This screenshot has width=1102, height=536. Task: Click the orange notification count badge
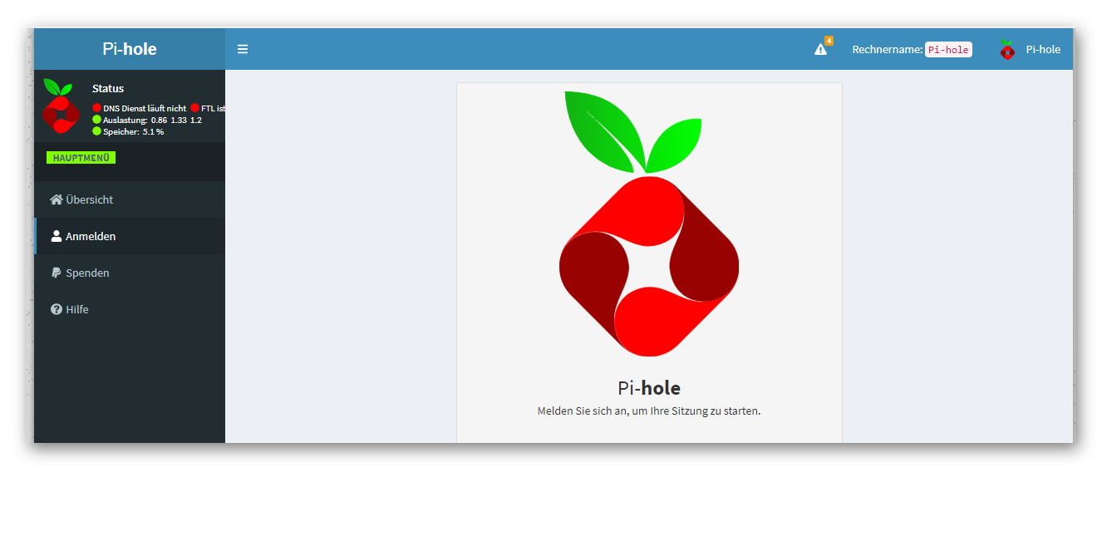[x=829, y=41]
